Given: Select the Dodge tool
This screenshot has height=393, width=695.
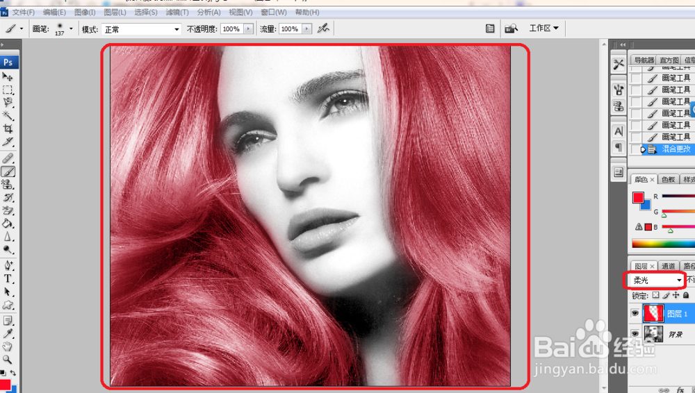Looking at the screenshot, I should pos(8,249).
